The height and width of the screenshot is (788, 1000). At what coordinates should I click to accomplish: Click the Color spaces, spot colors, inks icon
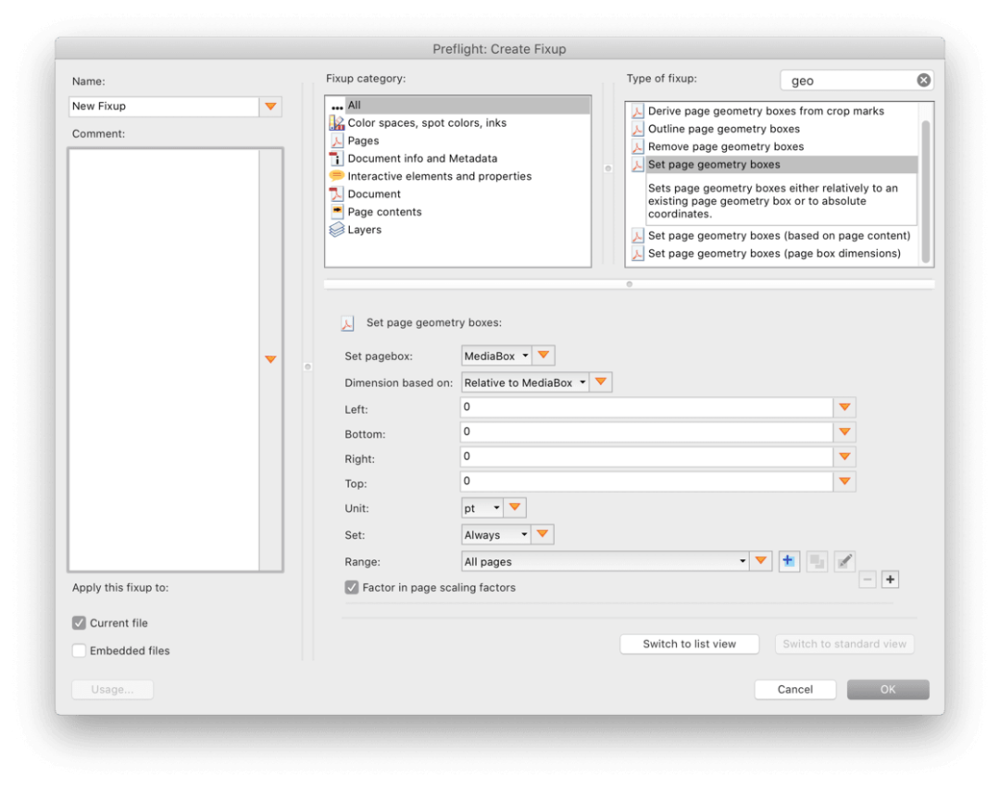point(337,122)
